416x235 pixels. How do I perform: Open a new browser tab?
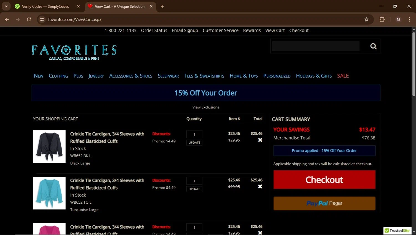click(x=162, y=6)
